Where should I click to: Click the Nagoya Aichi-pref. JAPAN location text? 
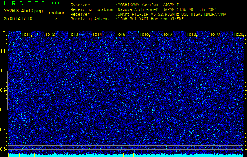coord(167,9)
